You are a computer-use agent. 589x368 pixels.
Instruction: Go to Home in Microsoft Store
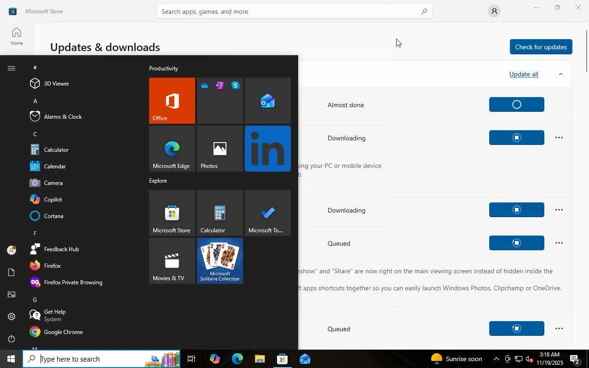point(17,36)
